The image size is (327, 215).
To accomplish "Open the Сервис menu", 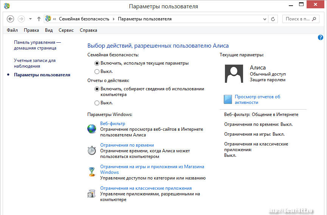I will [66, 30].
